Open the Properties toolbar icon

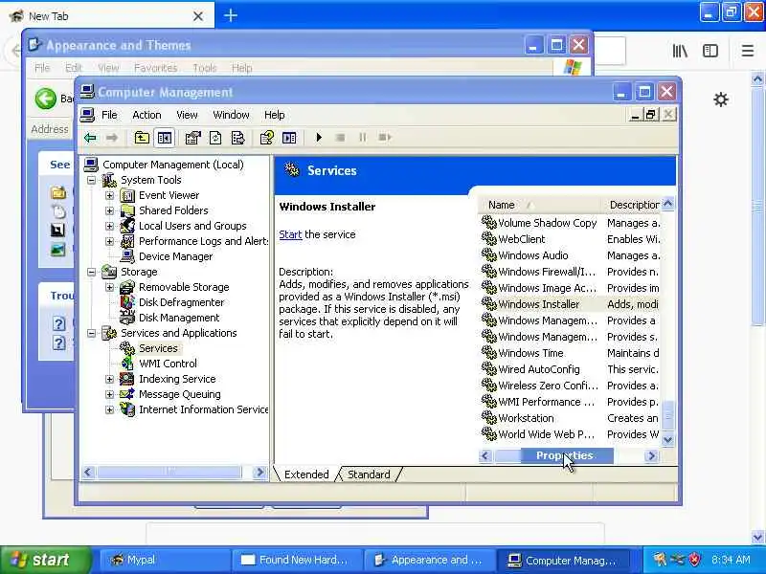point(193,138)
